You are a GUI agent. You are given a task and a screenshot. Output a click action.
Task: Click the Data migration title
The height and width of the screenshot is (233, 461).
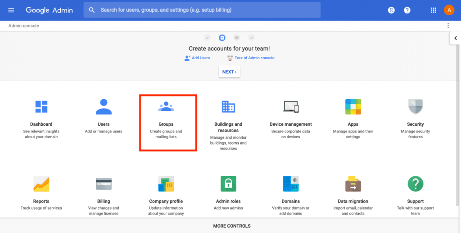click(x=353, y=201)
